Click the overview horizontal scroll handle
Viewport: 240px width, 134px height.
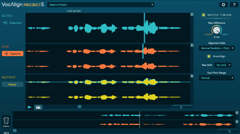click(15, 130)
